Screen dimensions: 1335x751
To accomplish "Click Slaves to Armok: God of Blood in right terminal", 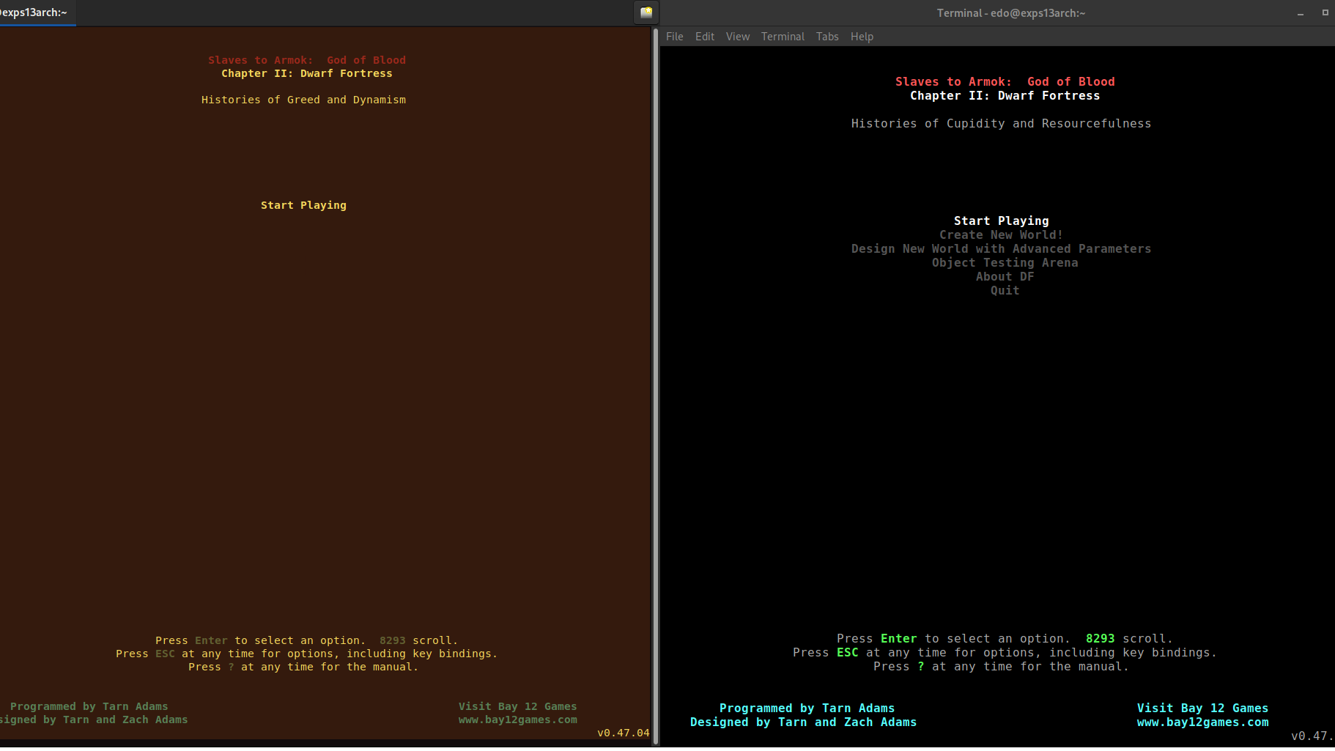I will 1005,81.
